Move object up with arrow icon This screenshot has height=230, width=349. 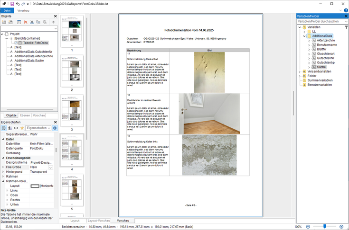[x=53, y=22]
